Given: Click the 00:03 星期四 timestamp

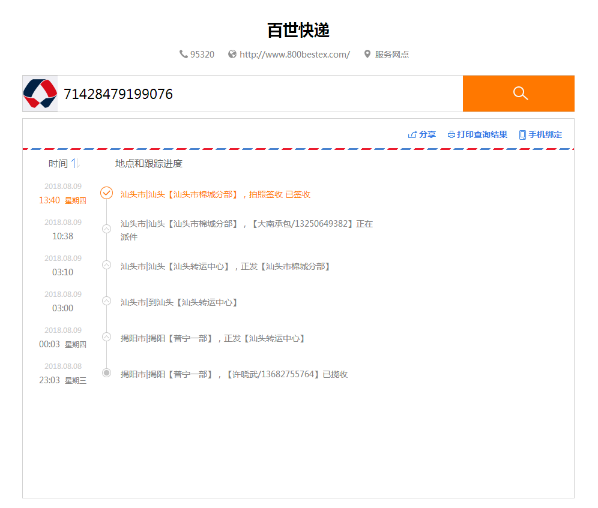Looking at the screenshot, I should (62, 344).
